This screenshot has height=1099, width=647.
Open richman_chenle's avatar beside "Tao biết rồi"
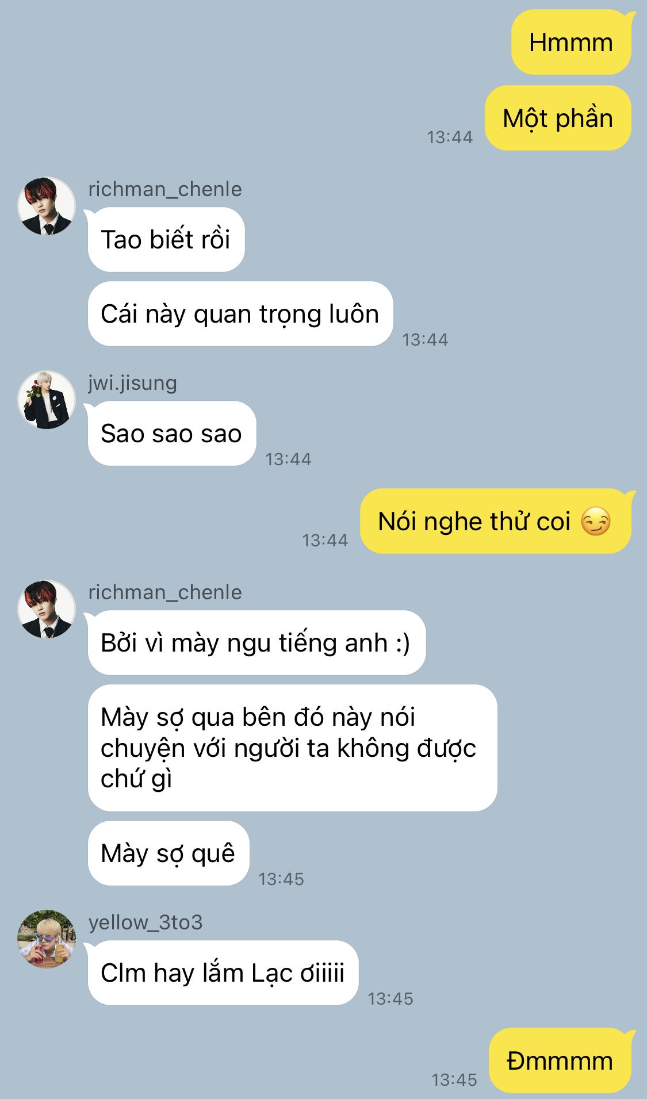tap(47, 206)
